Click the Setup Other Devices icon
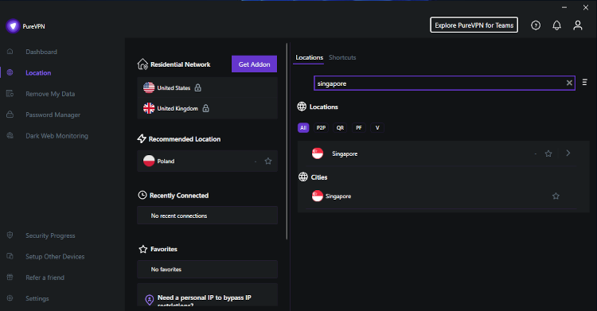The height and width of the screenshot is (311, 597). 10,256
